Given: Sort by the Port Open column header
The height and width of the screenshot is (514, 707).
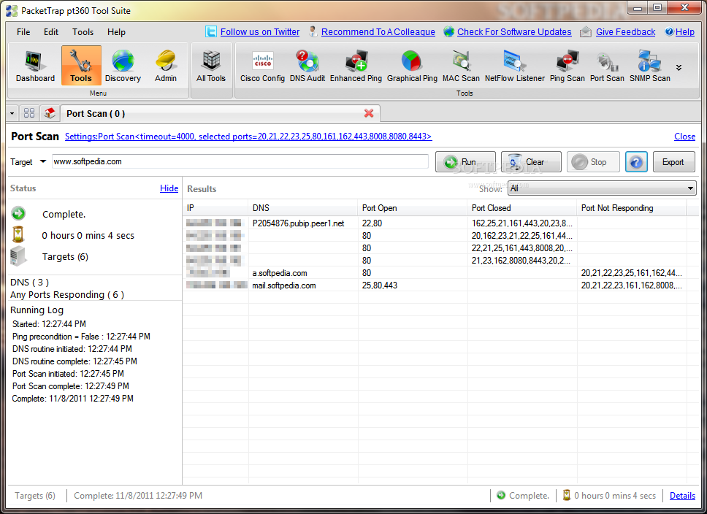Looking at the screenshot, I should 413,208.
